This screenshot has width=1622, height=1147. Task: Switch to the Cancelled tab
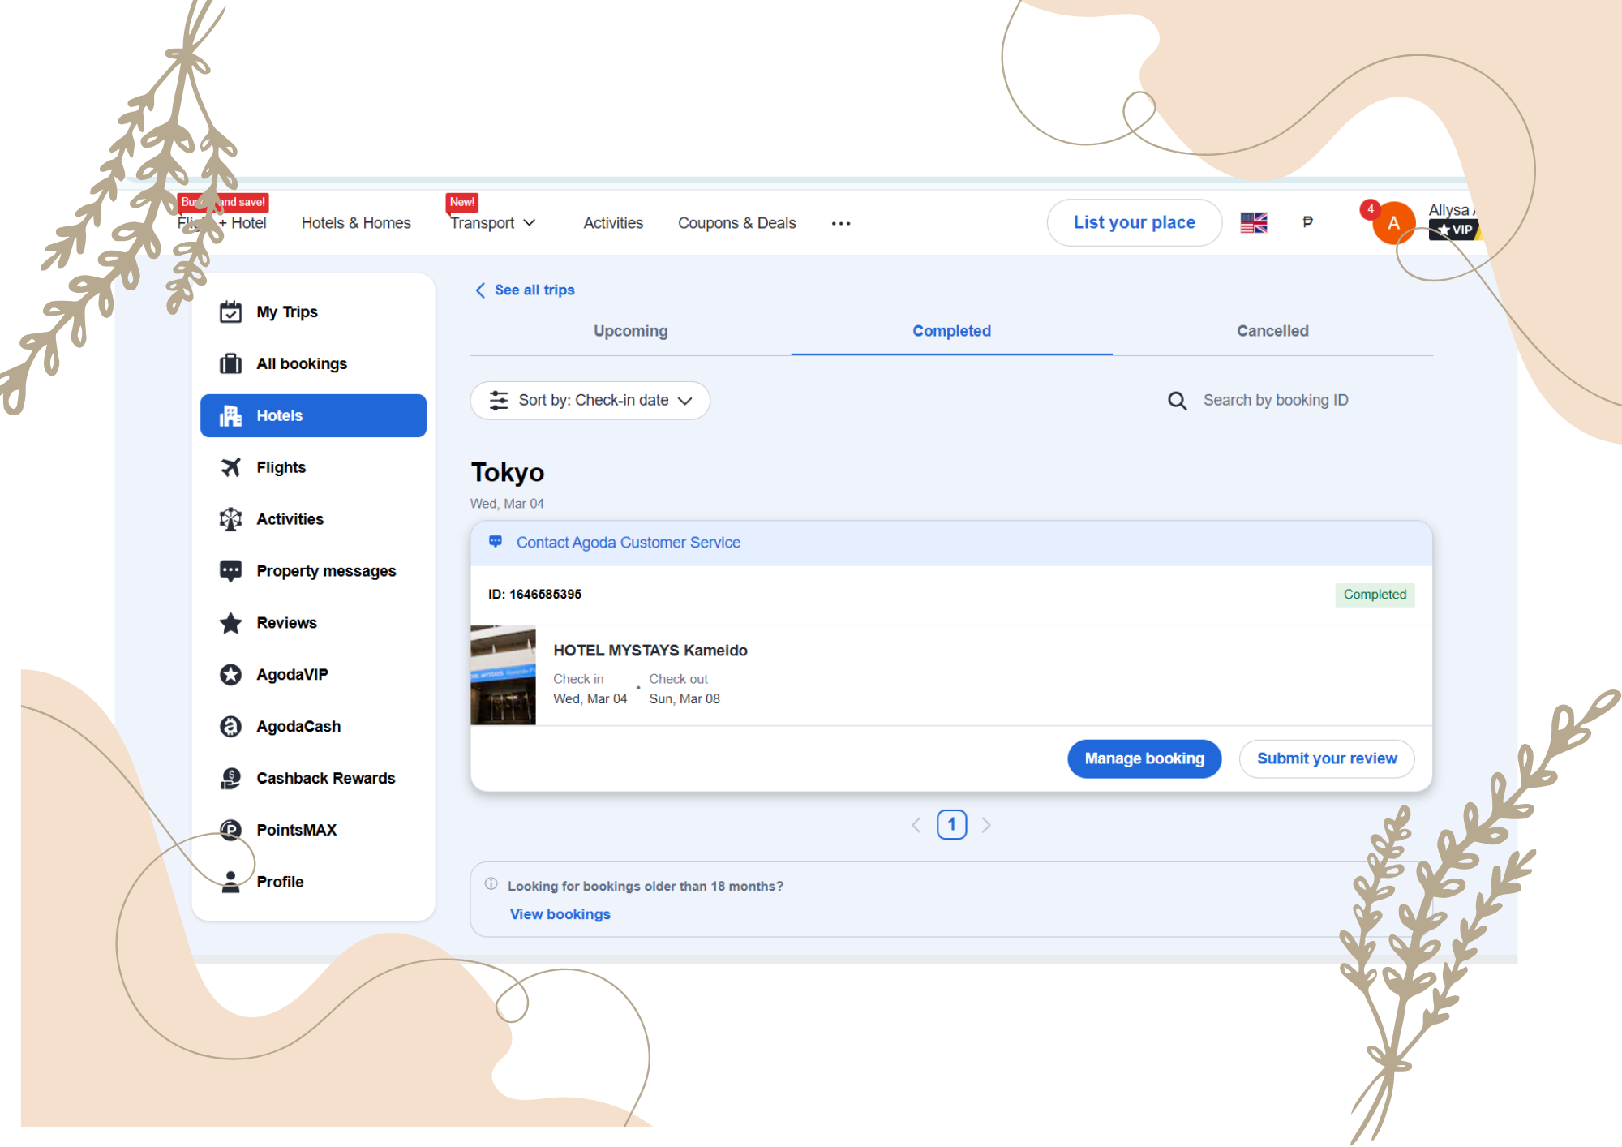point(1272,331)
